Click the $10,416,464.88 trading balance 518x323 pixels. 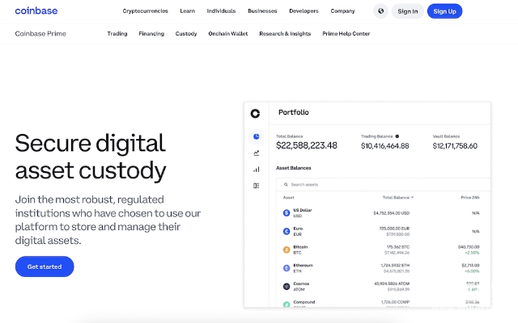point(385,145)
